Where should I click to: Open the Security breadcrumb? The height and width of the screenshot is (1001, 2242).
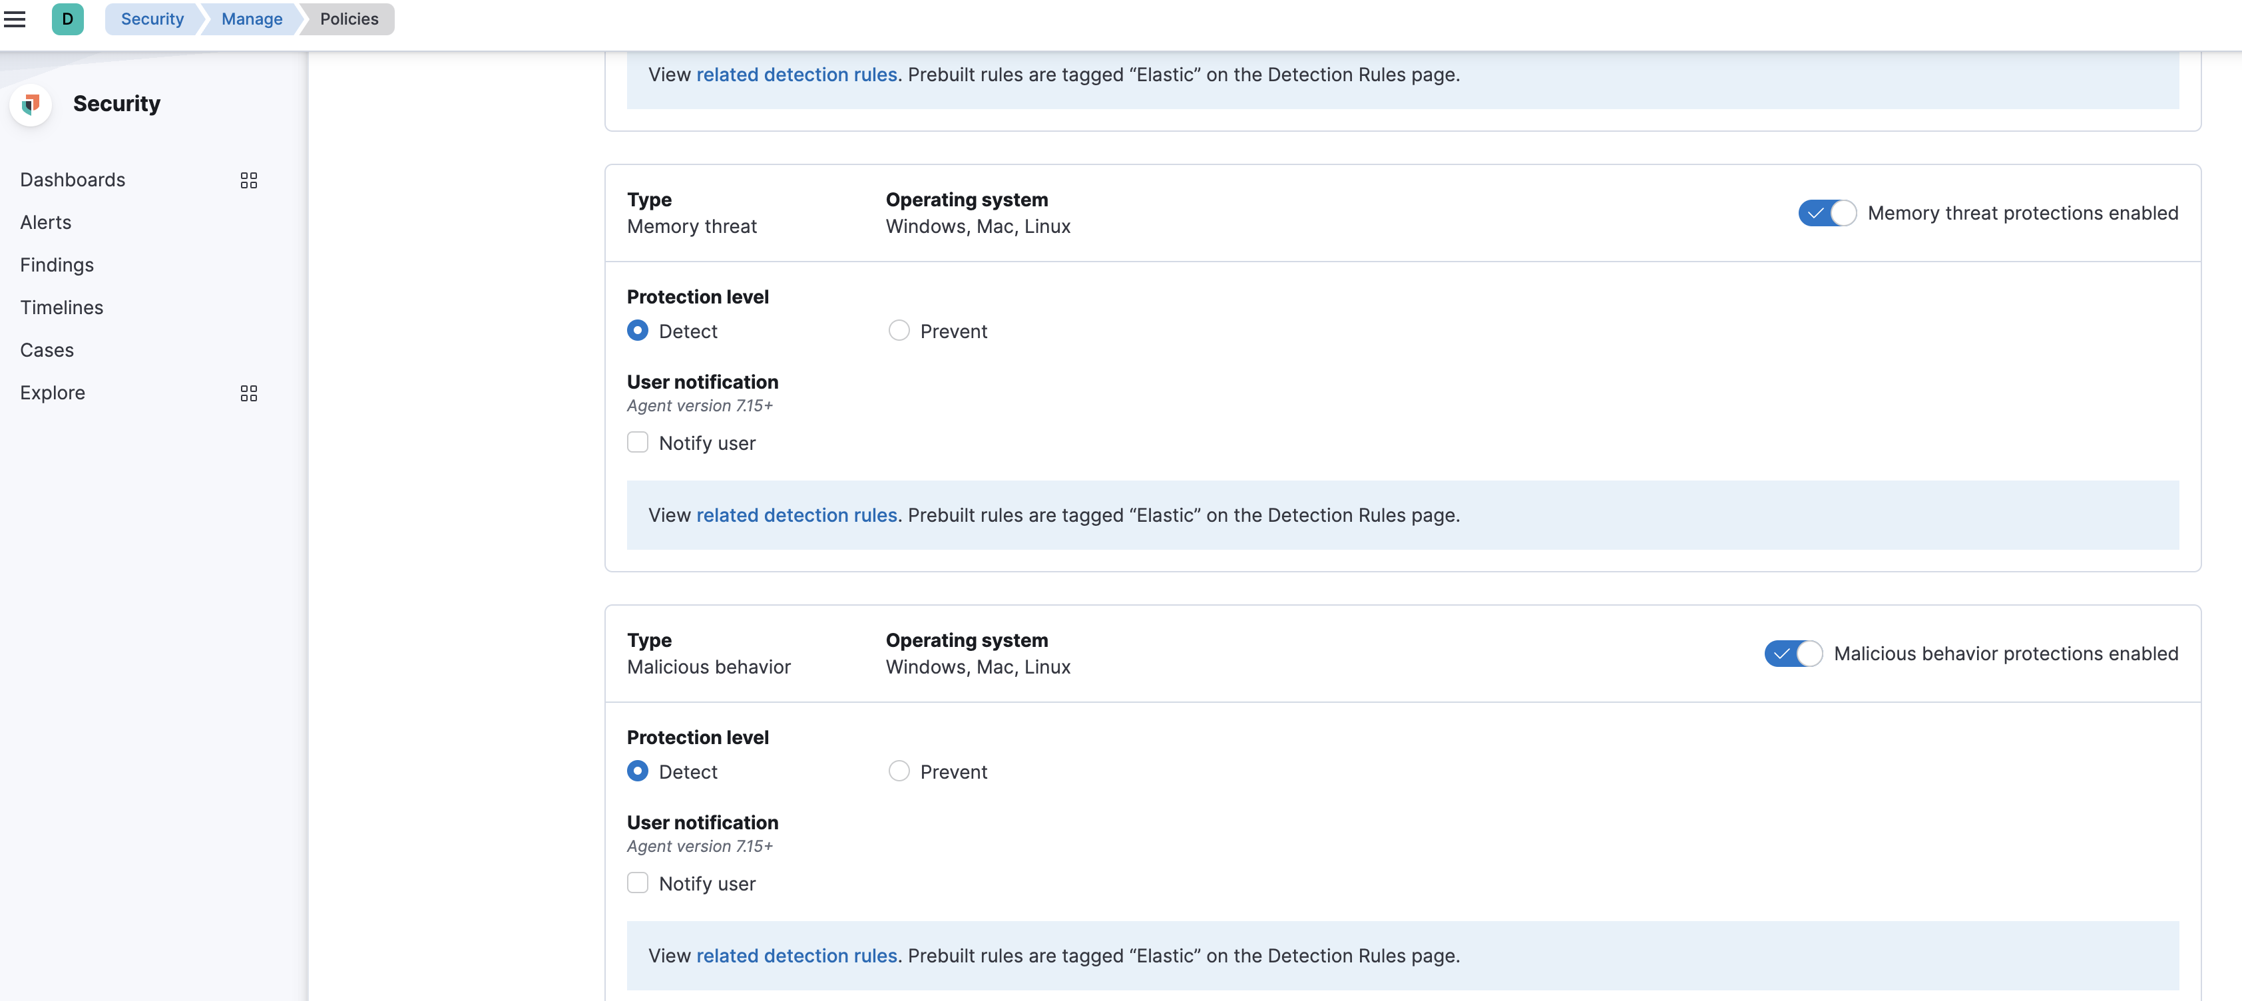151,18
